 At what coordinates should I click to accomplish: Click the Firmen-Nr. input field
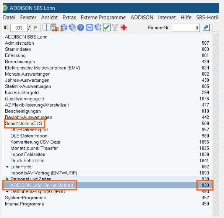[x=186, y=27]
